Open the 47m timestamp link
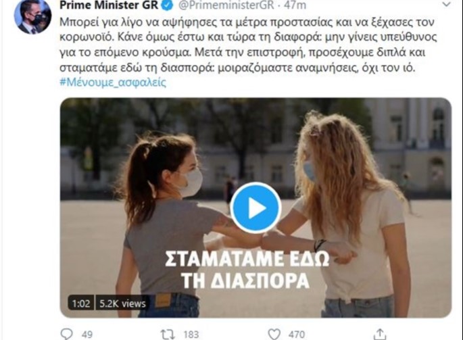463x340 pixels. (295, 5)
